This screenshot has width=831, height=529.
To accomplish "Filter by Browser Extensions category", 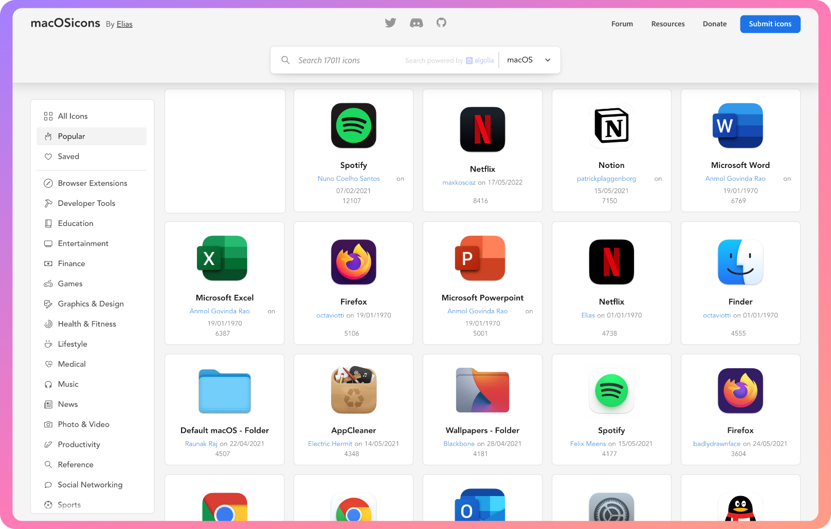I will pos(91,183).
